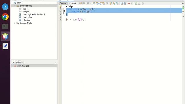This screenshot has width=185, height=104.
Task: Click the index.php file icon
Action: [x=20, y=17]
